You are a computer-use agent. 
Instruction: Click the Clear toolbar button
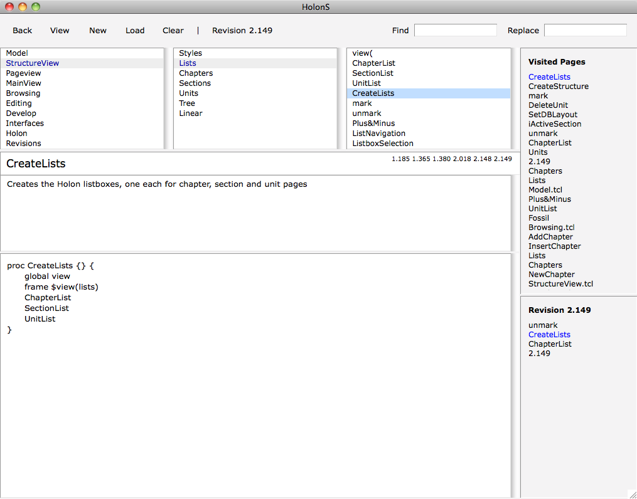click(x=173, y=30)
